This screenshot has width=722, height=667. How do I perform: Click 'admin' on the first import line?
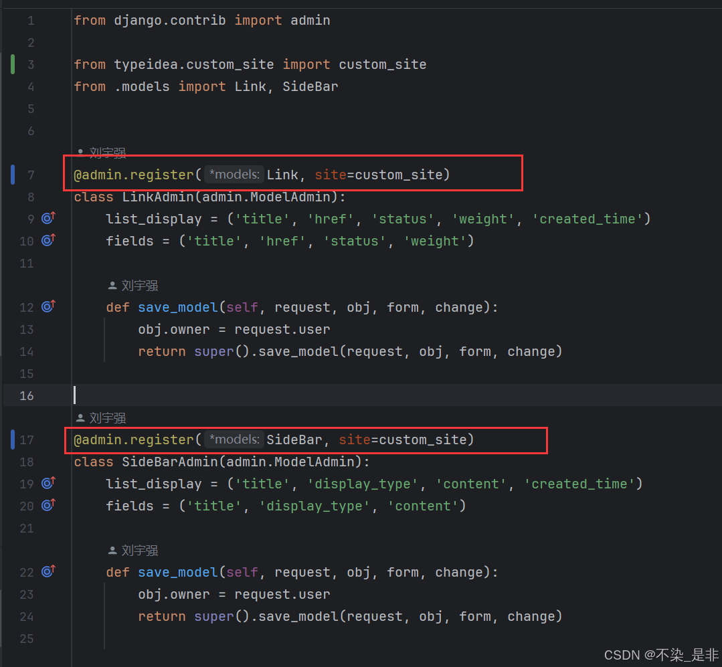coord(310,21)
